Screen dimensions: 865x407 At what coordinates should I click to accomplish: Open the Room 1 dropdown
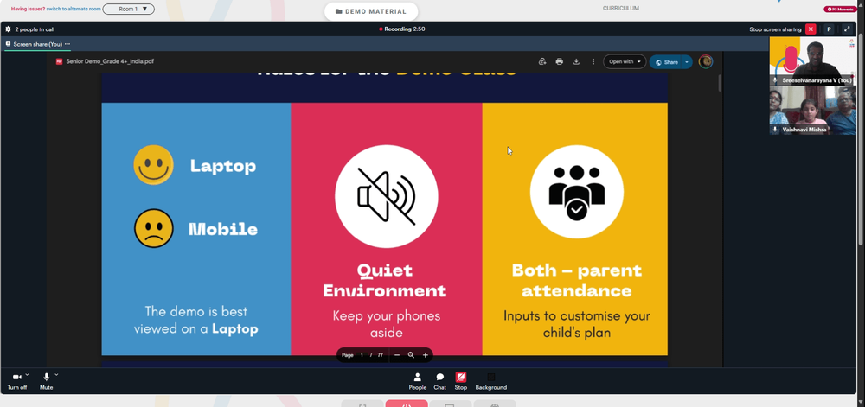129,9
